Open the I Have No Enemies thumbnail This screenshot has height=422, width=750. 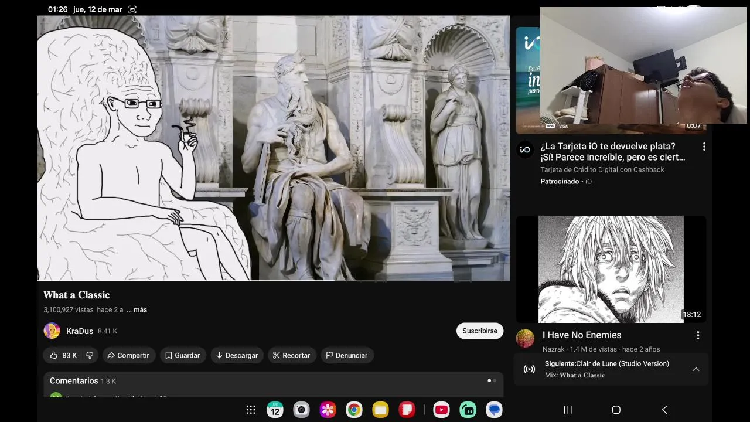[x=611, y=269]
